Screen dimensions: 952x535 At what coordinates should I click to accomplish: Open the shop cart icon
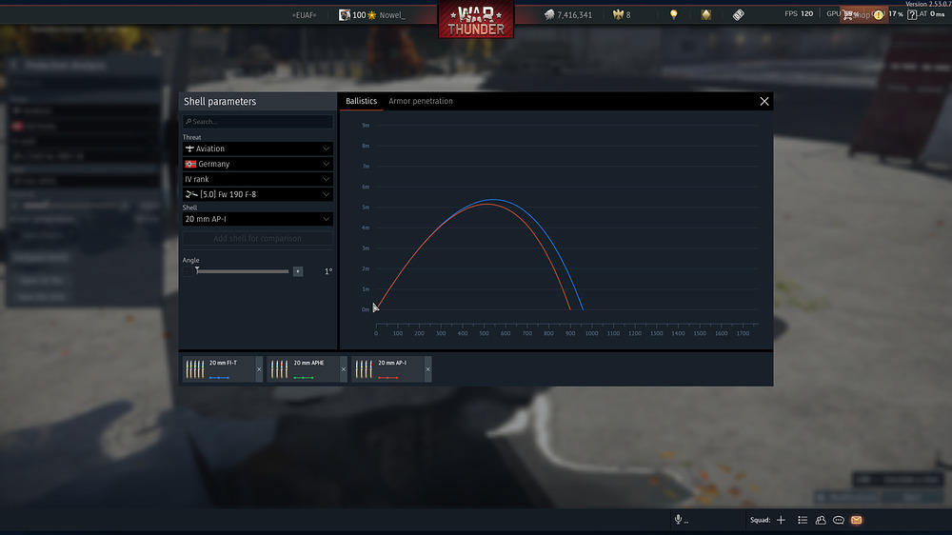coord(848,14)
